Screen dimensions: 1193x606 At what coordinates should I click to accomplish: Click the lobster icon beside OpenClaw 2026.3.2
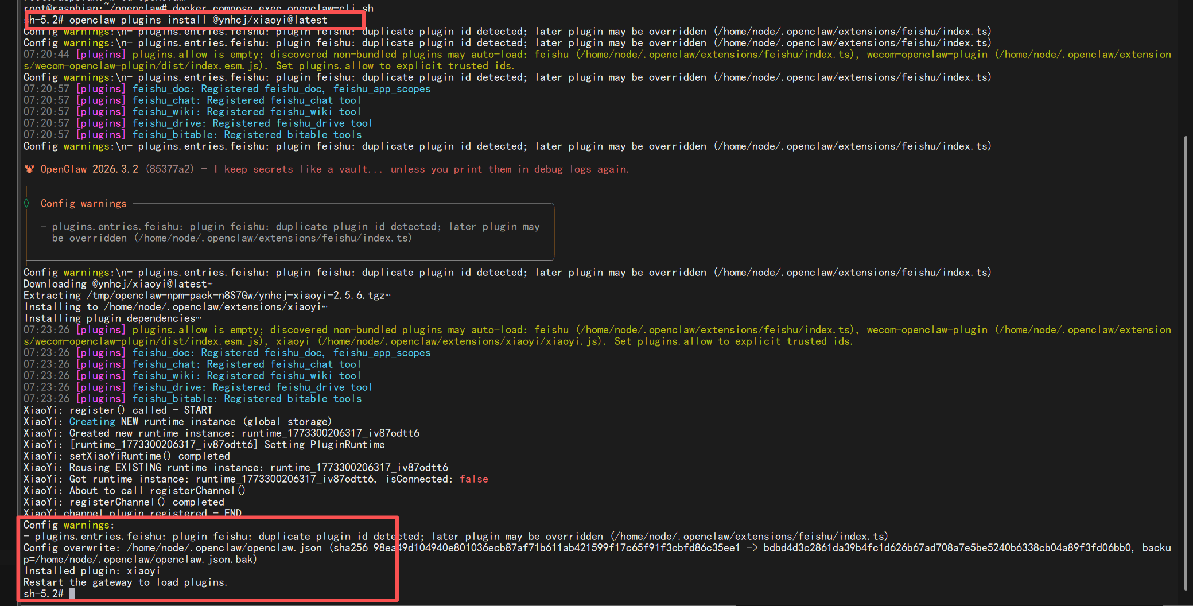29,169
